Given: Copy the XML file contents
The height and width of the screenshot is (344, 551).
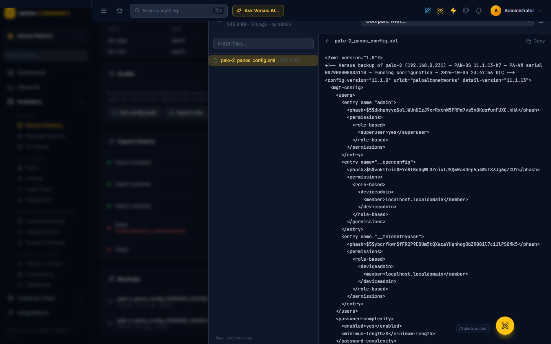Looking at the screenshot, I should tap(535, 41).
